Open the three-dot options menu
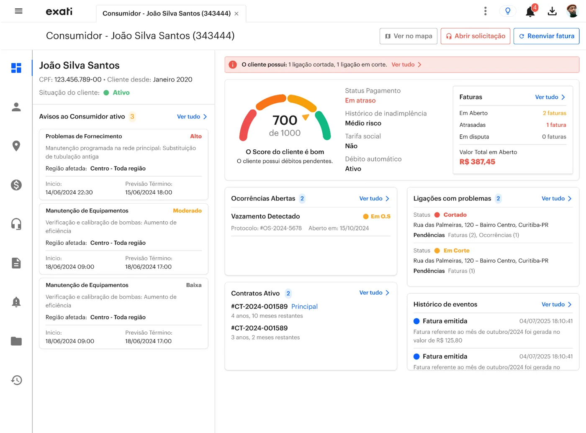Image resolution: width=586 pixels, height=433 pixels. coord(486,11)
